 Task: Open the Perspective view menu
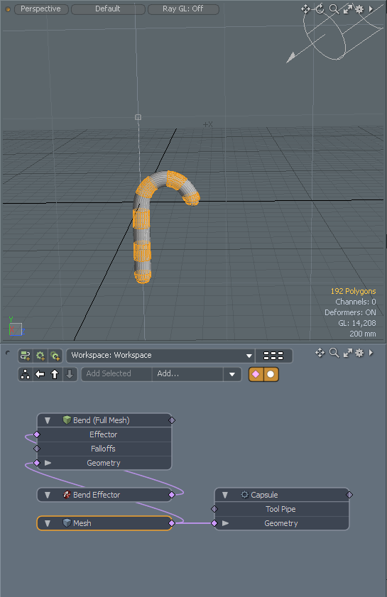click(41, 9)
